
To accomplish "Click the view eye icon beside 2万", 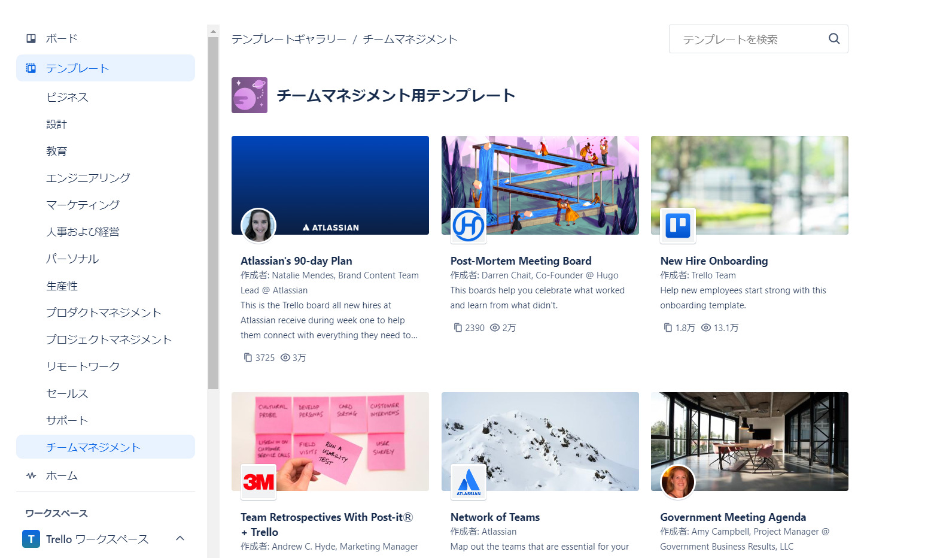I will point(495,327).
